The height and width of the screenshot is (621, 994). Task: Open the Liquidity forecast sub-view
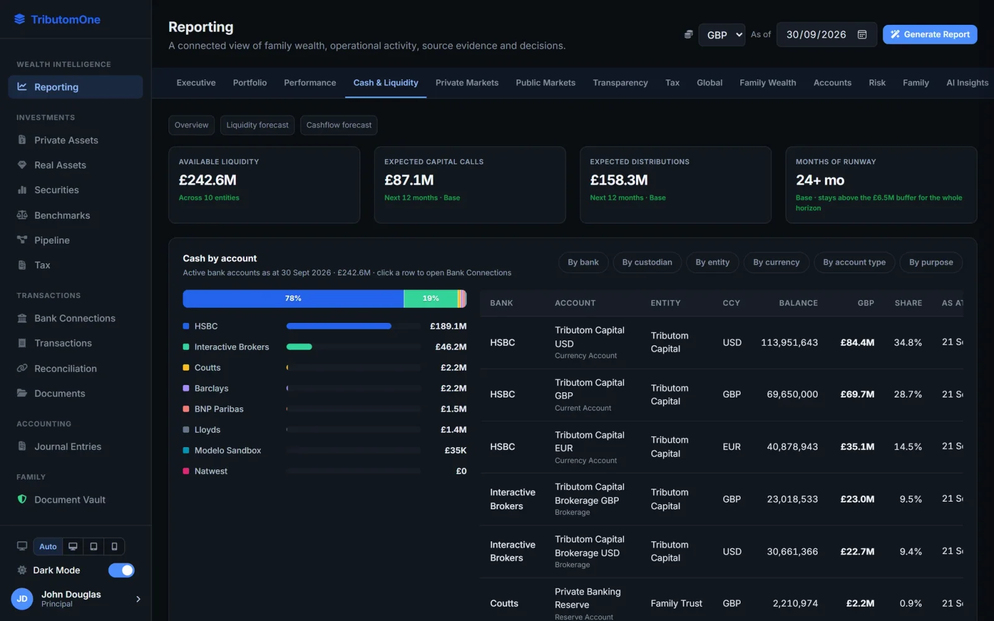257,125
